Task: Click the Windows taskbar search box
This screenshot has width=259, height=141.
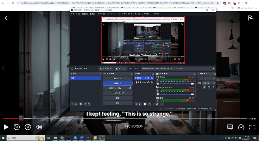Action: [x=26, y=138]
